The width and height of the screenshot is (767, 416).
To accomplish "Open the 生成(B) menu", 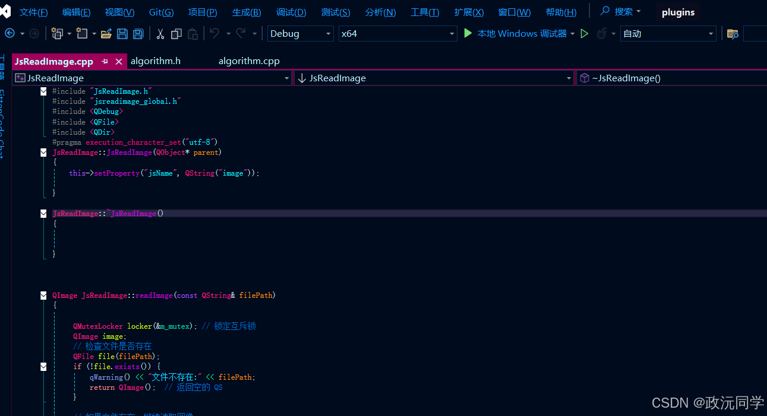I will point(247,12).
